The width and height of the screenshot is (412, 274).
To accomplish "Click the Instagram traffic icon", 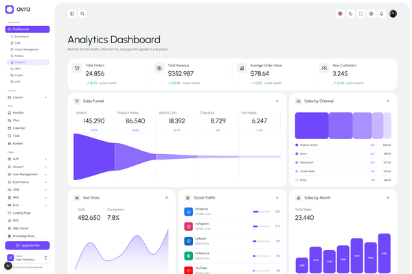I will (x=188, y=226).
